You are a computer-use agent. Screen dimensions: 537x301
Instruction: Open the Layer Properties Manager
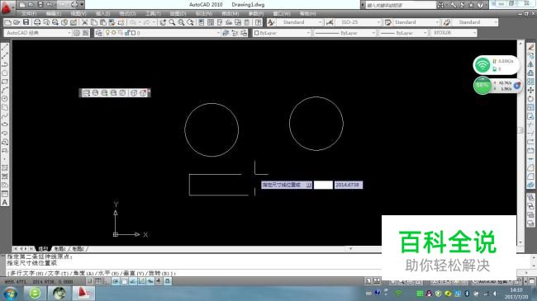[x=98, y=33]
